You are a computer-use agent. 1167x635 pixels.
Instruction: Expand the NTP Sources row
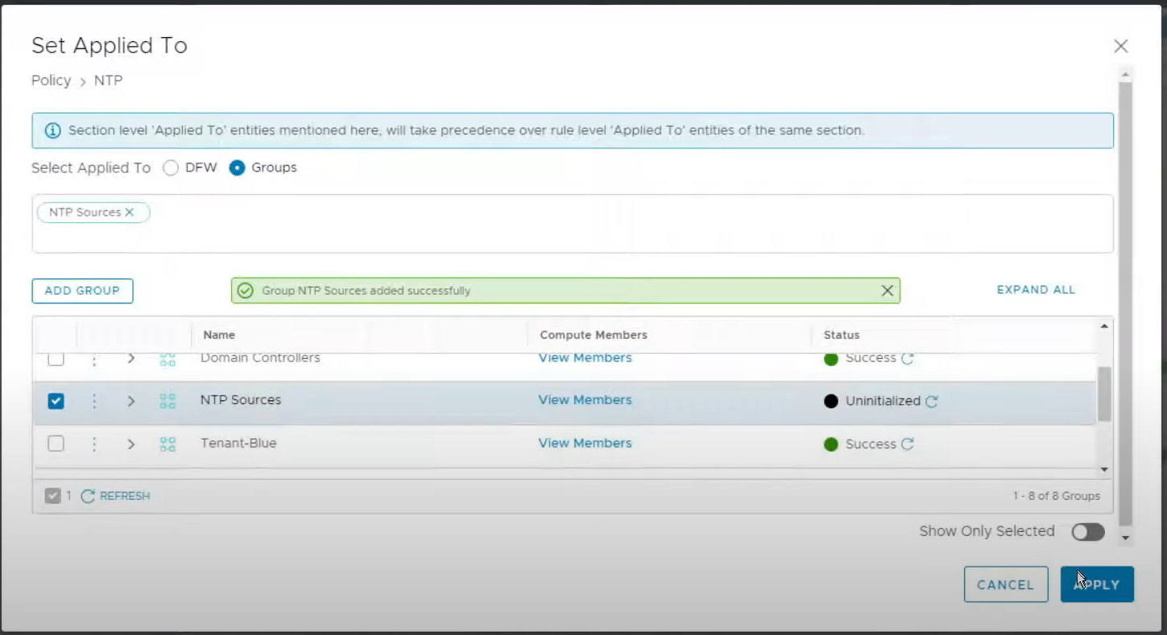click(131, 401)
